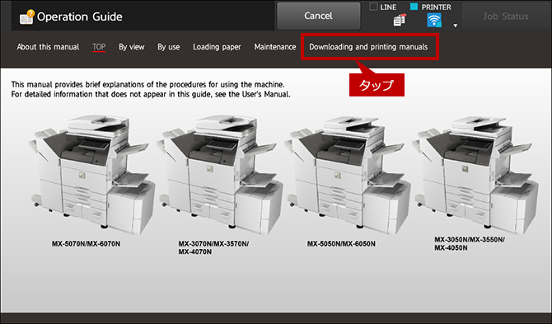Select the MX-5070N/MX-6070N printer image
The width and height of the screenshot is (552, 324).
(x=92, y=175)
